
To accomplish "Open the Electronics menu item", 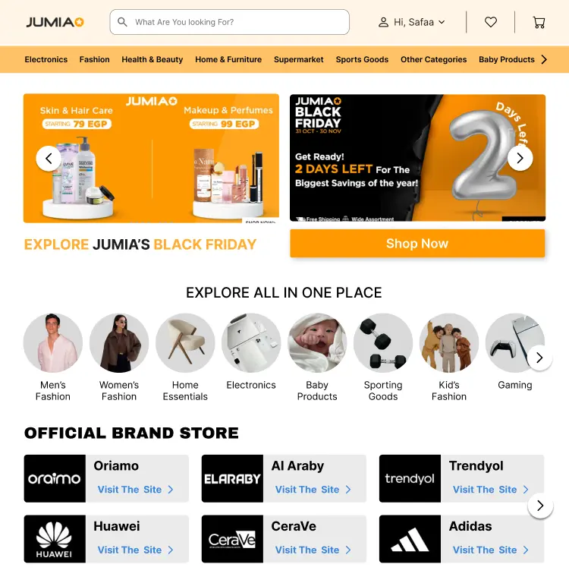I will click(x=46, y=59).
